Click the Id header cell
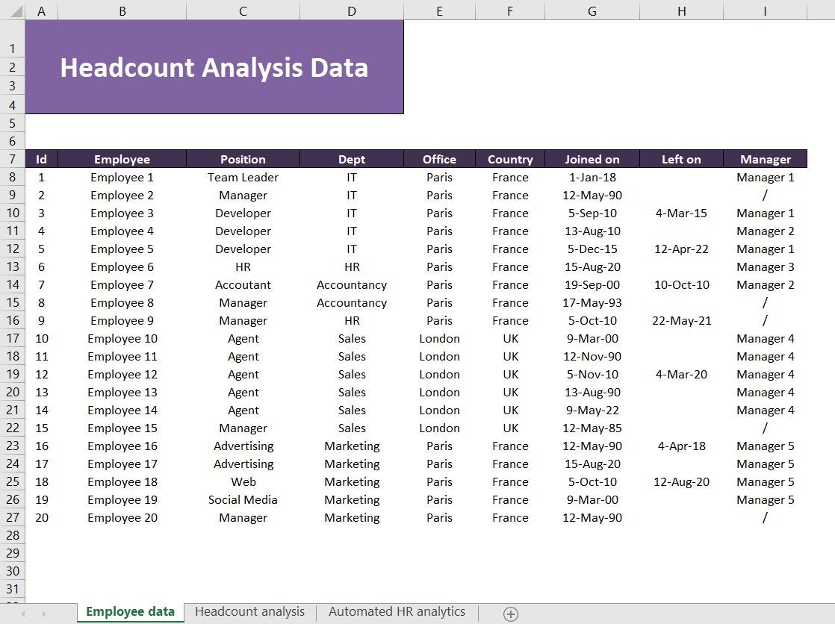The height and width of the screenshot is (624, 835). [42, 159]
